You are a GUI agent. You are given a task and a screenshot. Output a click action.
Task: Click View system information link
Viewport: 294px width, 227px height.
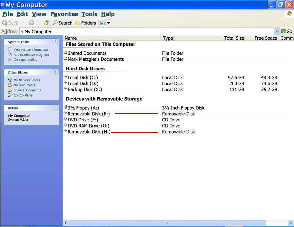point(31,50)
